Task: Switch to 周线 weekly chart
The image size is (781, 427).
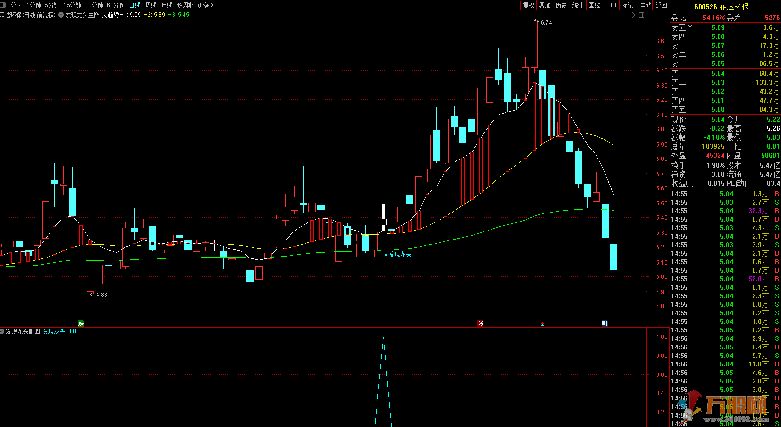Action: (x=151, y=5)
